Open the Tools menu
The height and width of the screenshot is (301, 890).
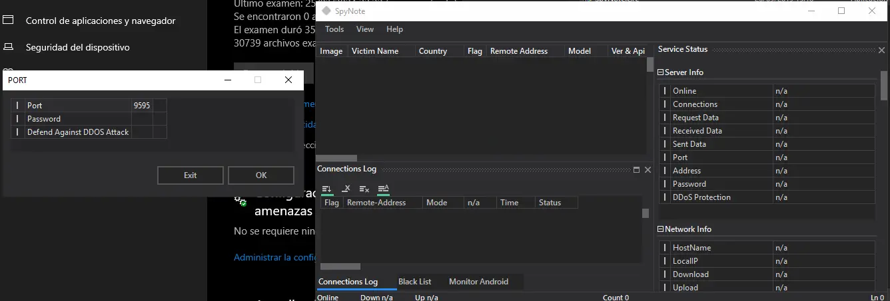pos(334,29)
